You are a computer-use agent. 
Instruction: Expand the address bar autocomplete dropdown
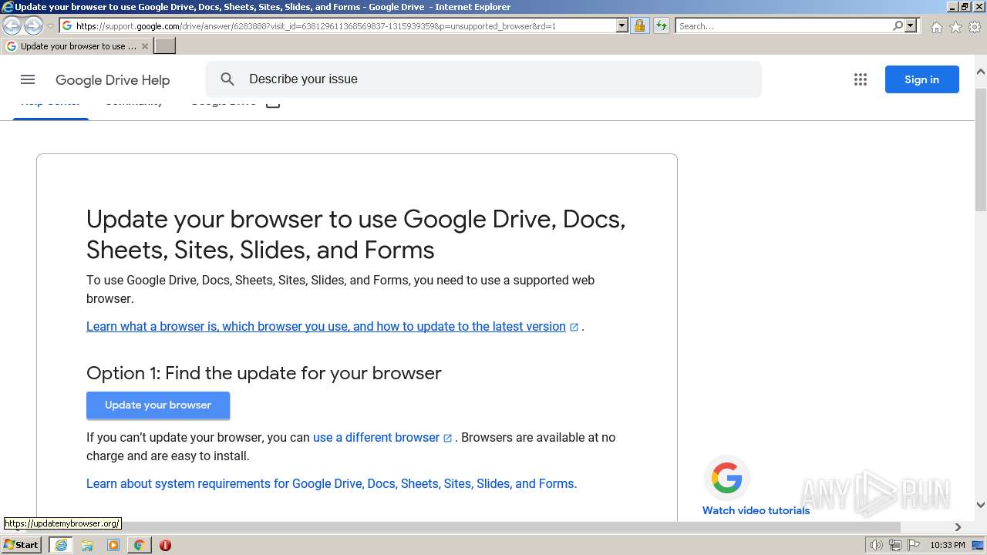622,26
